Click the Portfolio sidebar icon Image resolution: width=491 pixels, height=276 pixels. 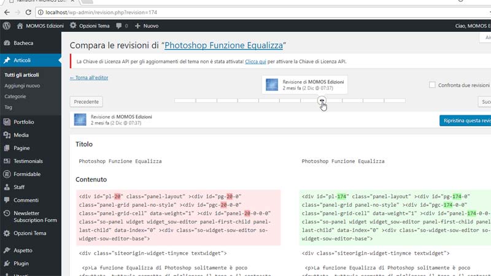[x=7, y=121]
